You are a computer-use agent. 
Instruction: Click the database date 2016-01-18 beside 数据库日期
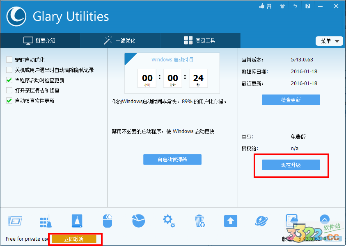tap(304, 72)
